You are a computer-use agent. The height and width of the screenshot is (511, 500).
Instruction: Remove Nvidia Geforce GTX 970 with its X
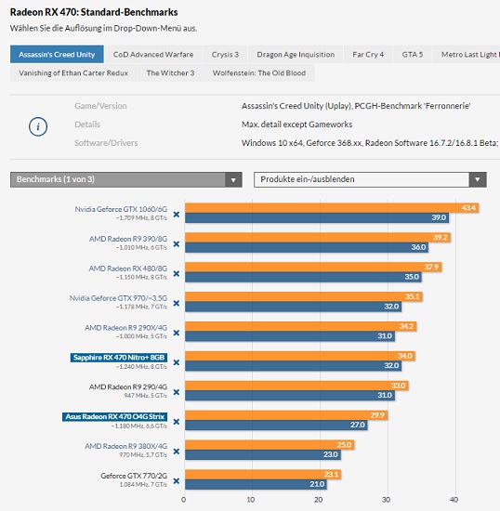[x=177, y=304]
